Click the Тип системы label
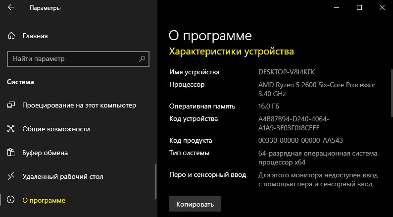Screen dimensions: 393x217 click(189, 153)
